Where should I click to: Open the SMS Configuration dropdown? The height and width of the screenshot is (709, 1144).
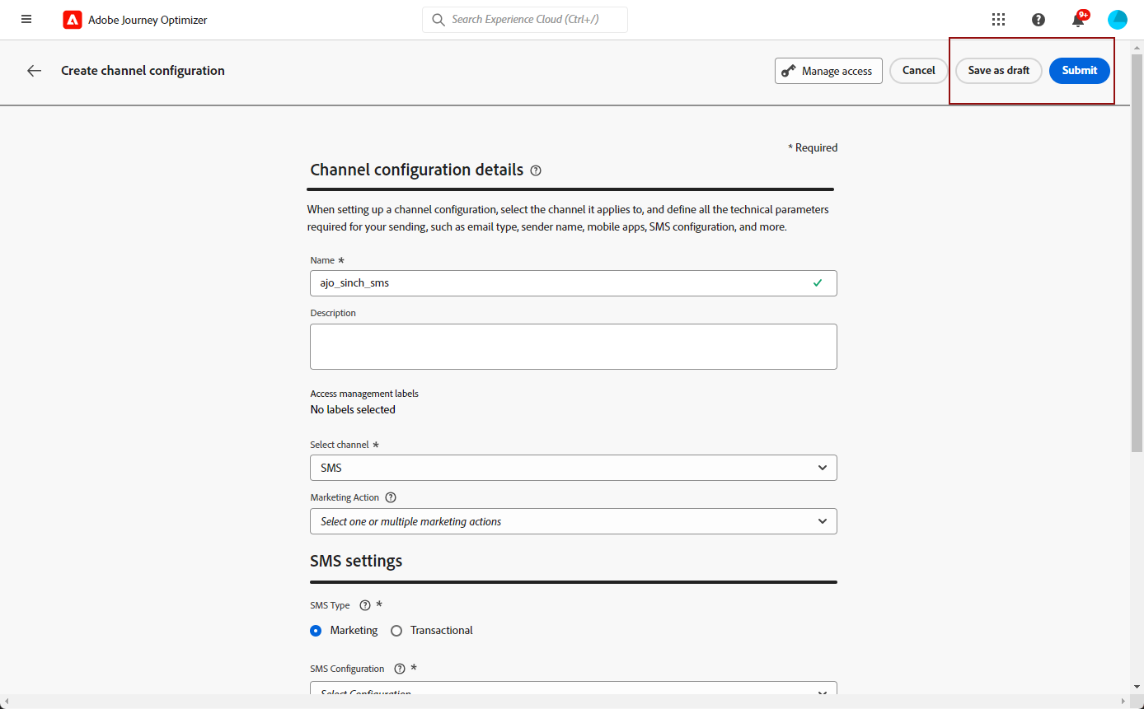[x=574, y=692]
